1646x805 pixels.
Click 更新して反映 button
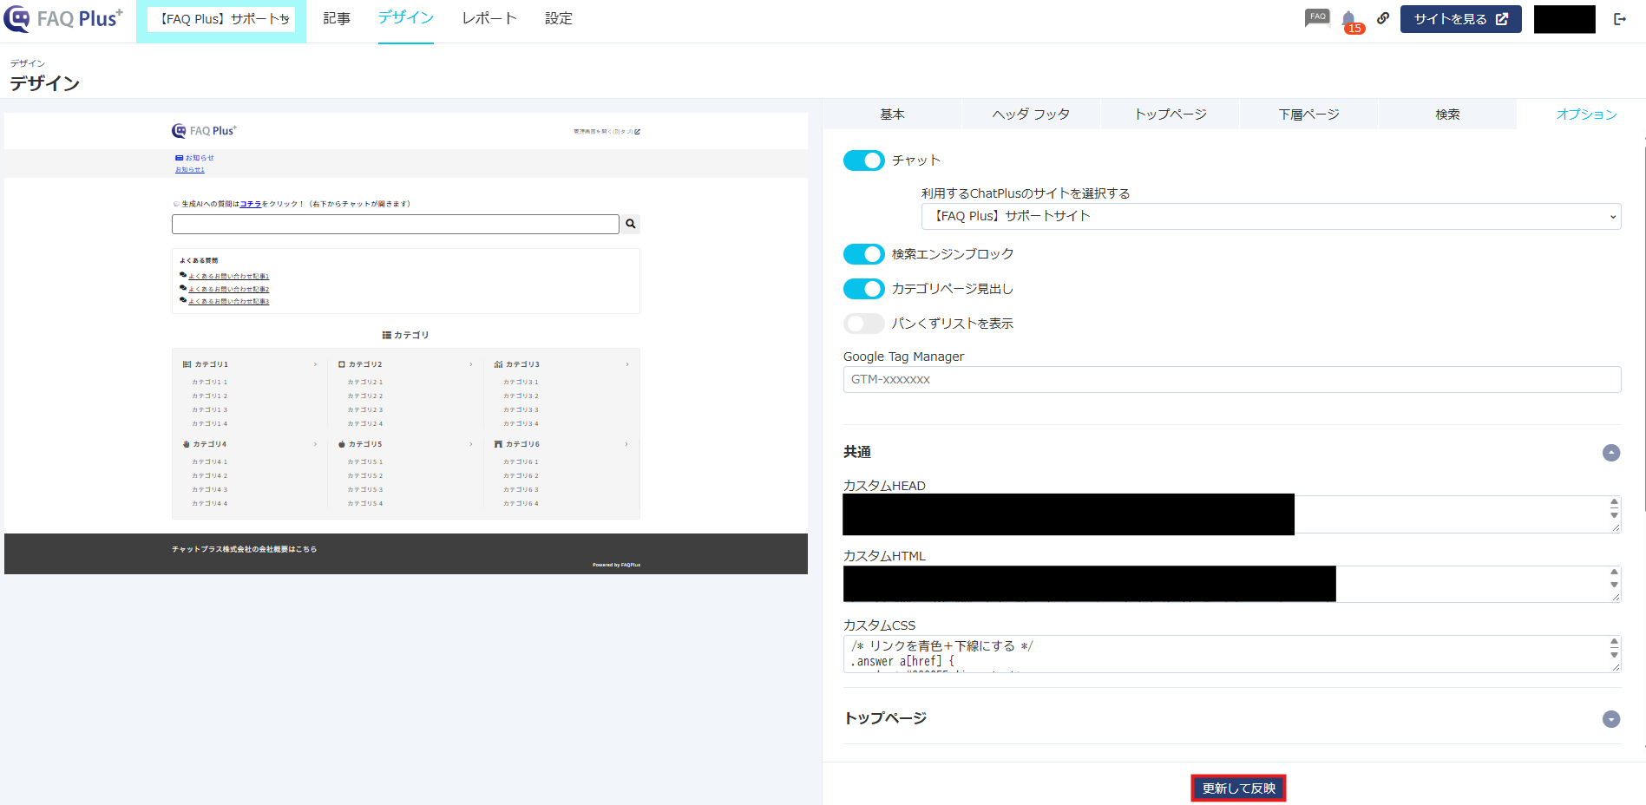tap(1238, 789)
